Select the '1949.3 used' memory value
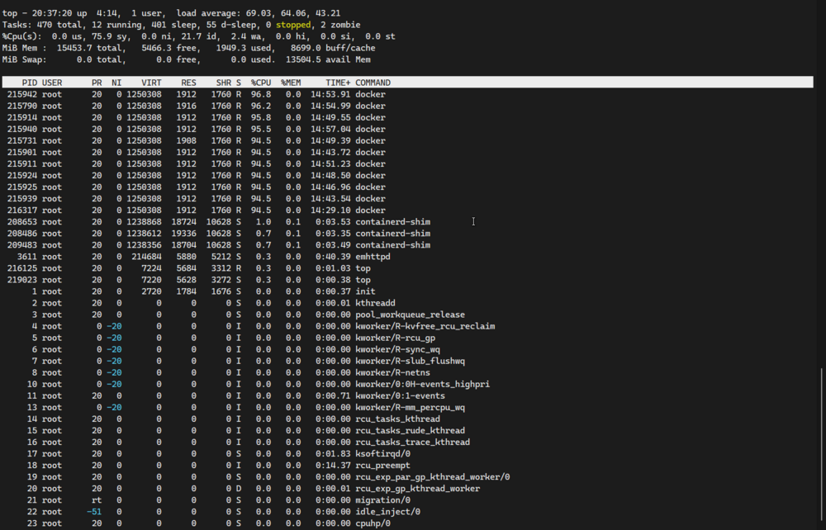Viewport: 826px width, 530px height. tap(245, 48)
